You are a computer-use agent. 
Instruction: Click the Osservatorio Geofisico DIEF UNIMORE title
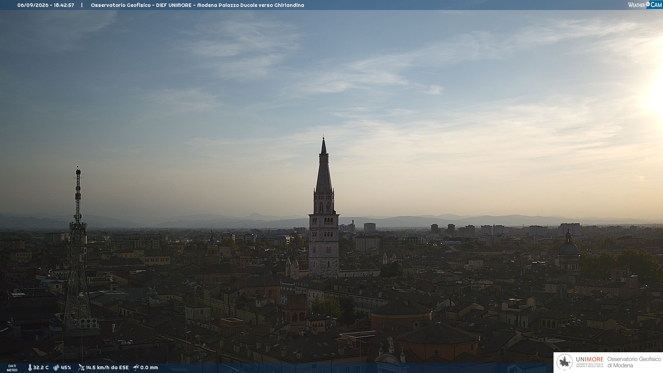coord(141,5)
